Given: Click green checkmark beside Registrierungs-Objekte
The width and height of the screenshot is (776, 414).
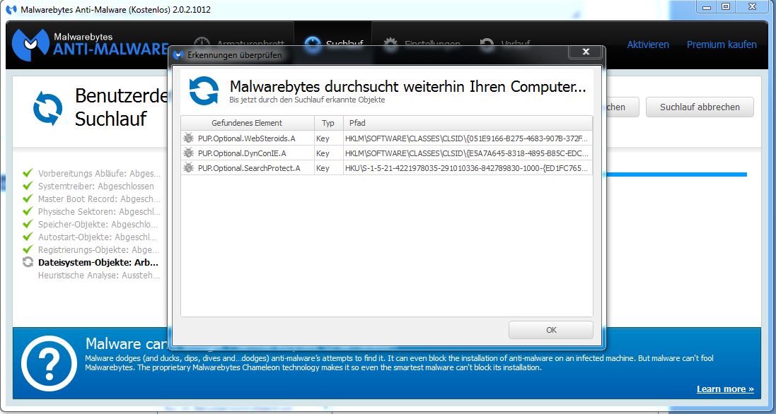Looking at the screenshot, I should (x=28, y=249).
